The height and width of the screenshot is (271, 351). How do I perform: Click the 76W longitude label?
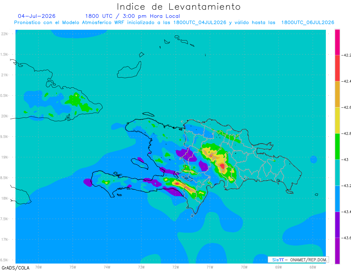tap(38, 267)
